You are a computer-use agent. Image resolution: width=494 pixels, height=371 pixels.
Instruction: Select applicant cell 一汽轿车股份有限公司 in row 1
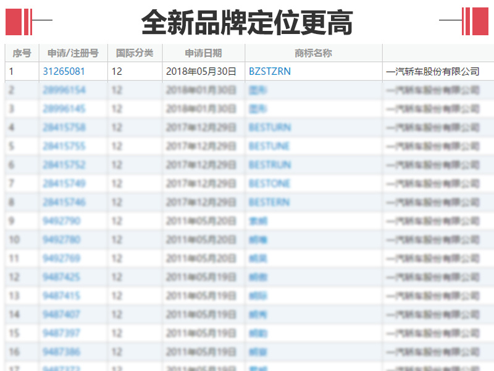[x=433, y=72]
